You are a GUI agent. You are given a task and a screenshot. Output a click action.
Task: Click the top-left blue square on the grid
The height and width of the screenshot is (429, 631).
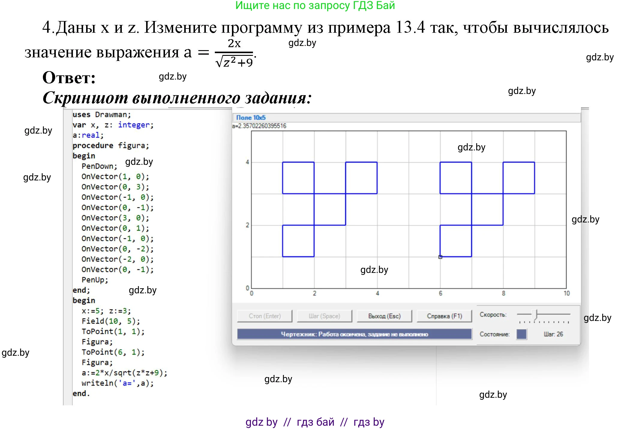(x=298, y=178)
